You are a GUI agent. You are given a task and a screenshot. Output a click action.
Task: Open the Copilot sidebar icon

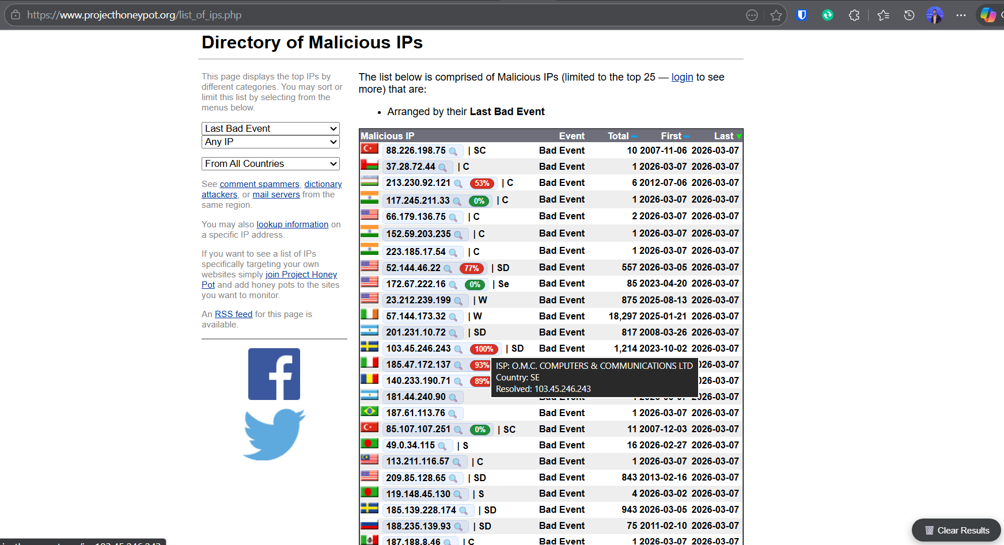(988, 16)
